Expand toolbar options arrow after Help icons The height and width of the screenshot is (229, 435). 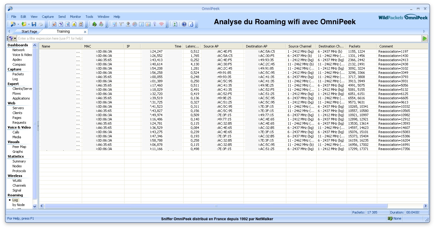197,26
